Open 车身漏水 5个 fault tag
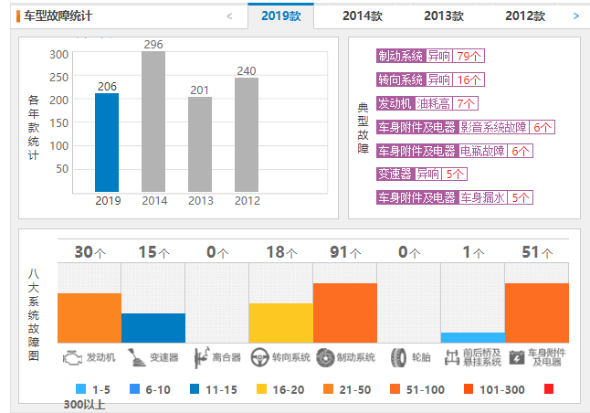Screen dimensions: 590x413 tap(455, 197)
